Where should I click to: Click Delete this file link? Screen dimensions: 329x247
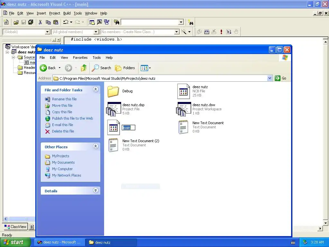[63, 131]
